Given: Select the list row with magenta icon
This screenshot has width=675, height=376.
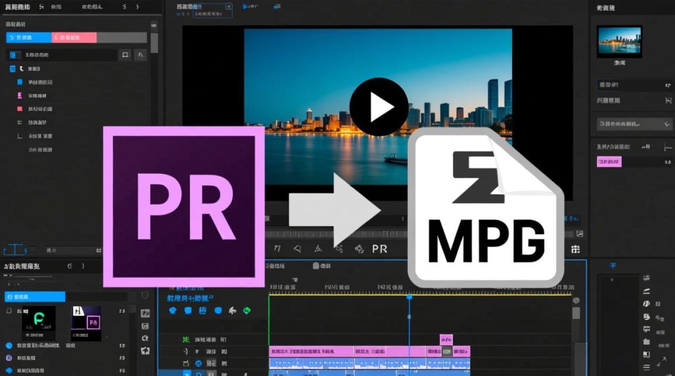Looking at the screenshot, I should click(34, 95).
